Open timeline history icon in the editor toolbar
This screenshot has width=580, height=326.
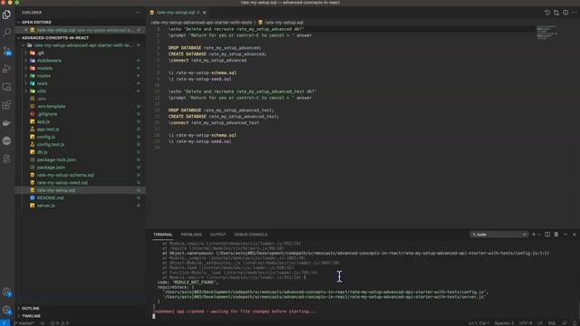(x=547, y=13)
